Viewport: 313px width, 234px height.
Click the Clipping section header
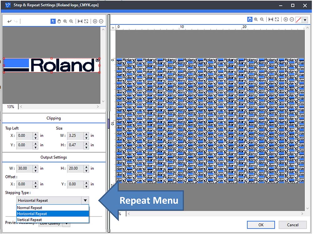[54, 118]
